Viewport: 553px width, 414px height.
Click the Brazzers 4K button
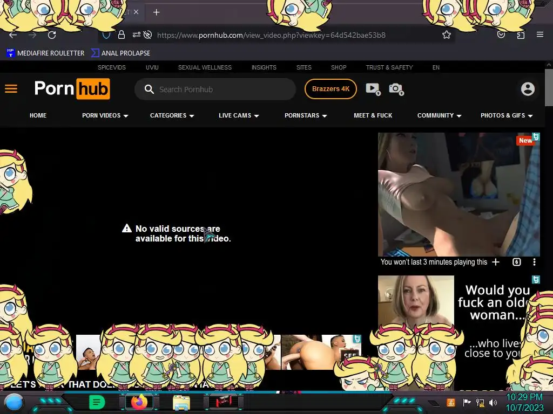(x=331, y=89)
